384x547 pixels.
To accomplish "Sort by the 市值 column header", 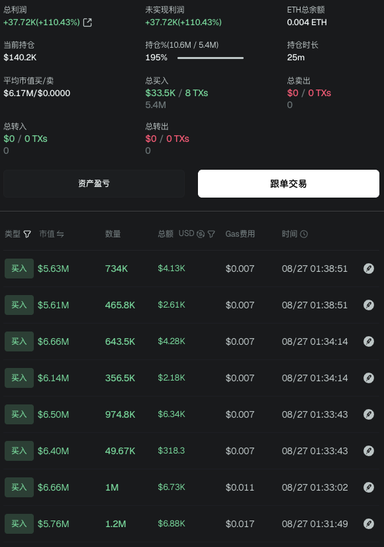I will point(47,234).
